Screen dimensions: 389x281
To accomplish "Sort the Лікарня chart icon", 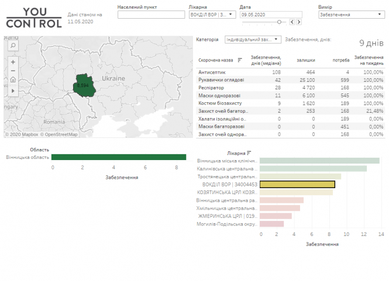I will coord(249,153).
